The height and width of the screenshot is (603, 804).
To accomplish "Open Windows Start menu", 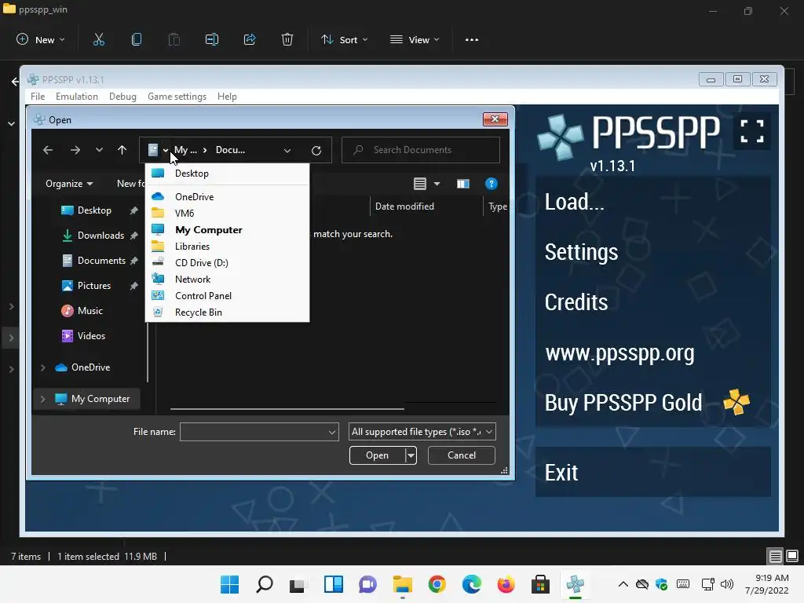I will [229, 584].
